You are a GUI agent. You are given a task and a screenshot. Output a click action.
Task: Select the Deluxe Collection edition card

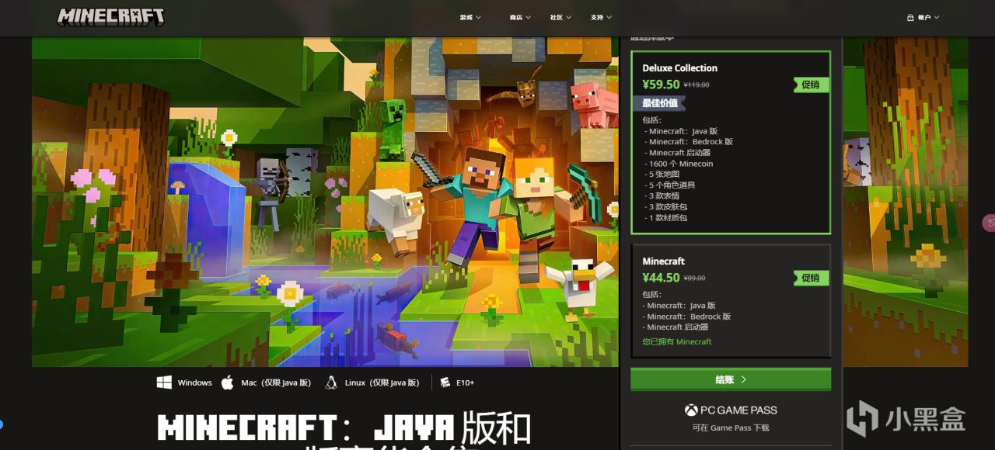click(x=731, y=143)
